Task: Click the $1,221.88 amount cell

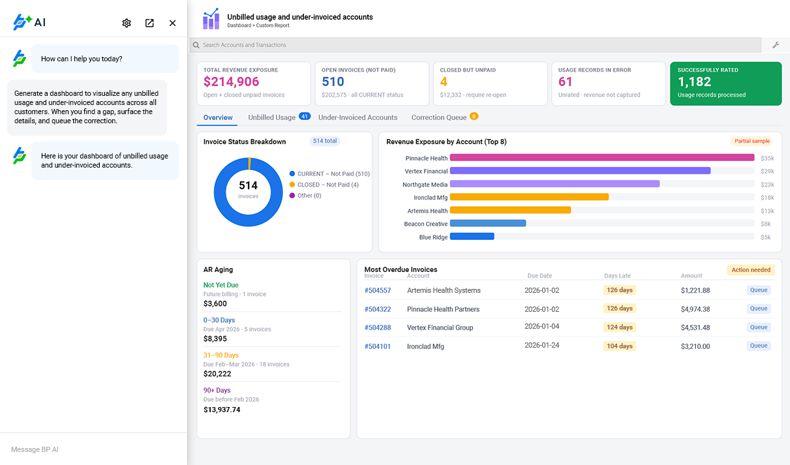Action: point(695,290)
